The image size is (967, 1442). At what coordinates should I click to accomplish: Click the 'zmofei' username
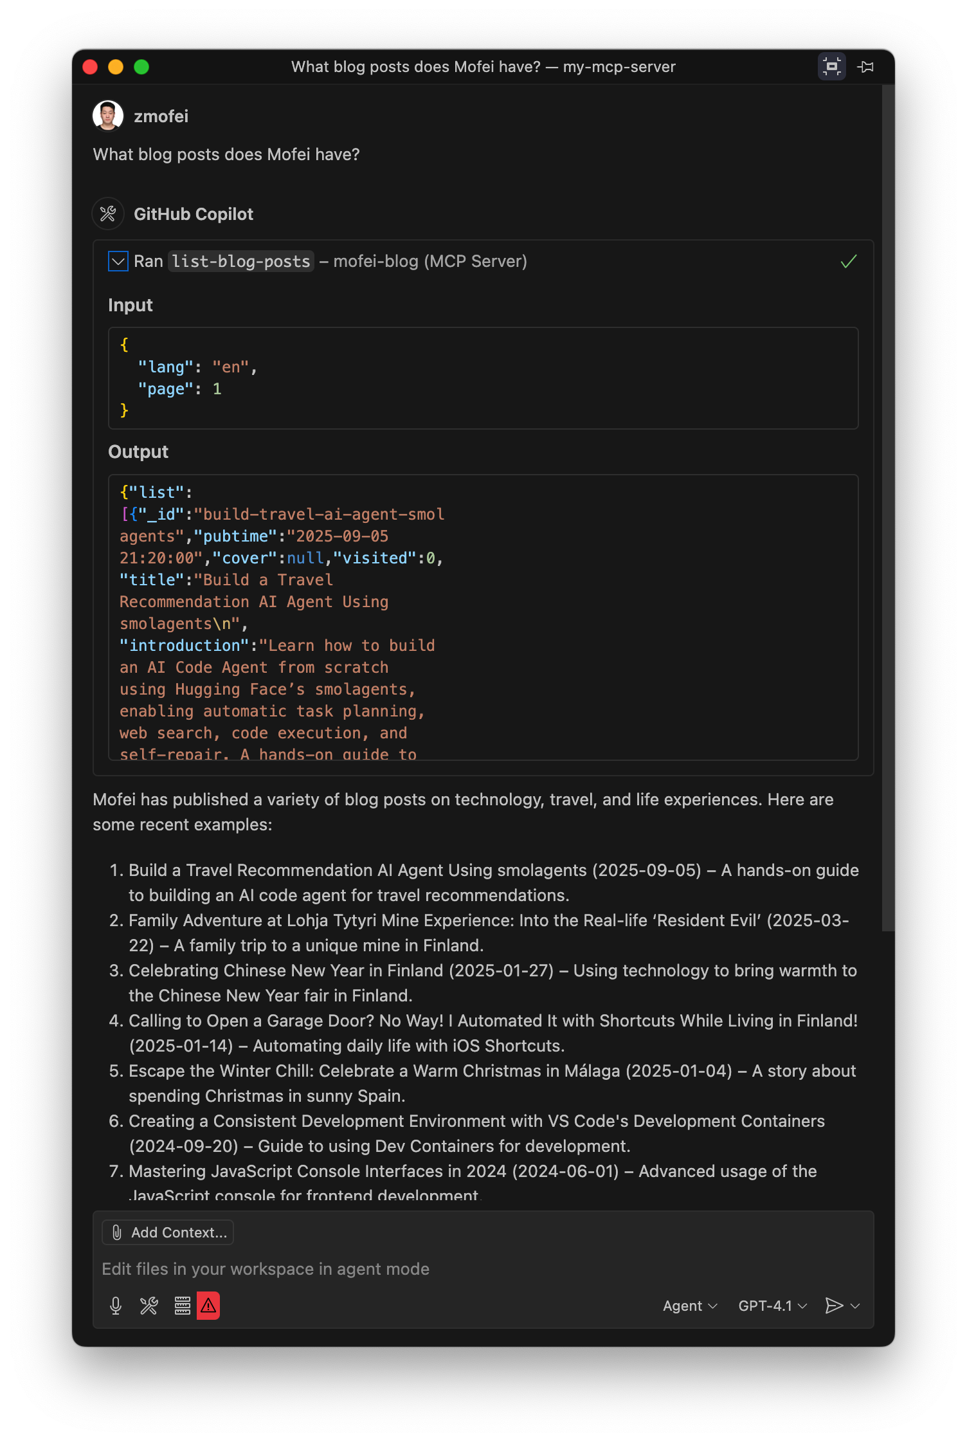pos(161,116)
